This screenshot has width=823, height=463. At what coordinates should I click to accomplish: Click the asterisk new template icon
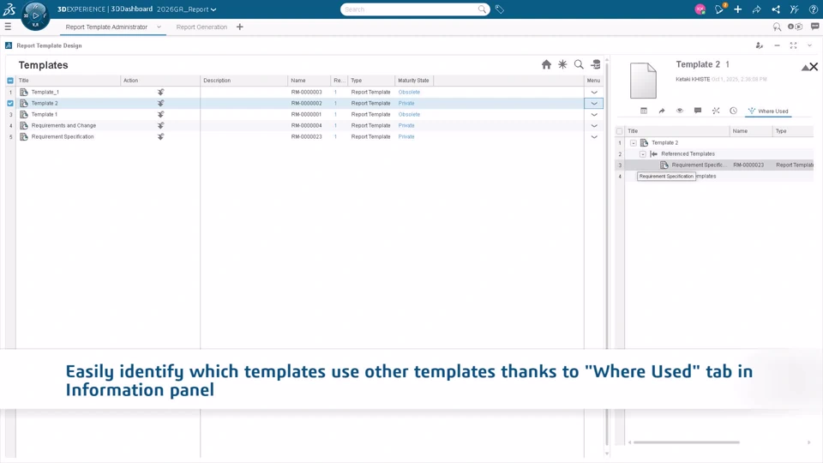[562, 64]
